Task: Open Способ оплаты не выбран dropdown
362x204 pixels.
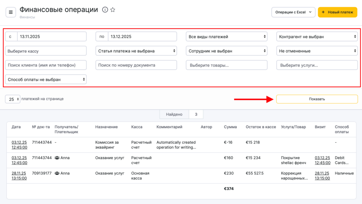Action: point(46,80)
